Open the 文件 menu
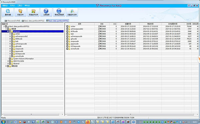Viewport: 200px width, 124px height. 12,6
